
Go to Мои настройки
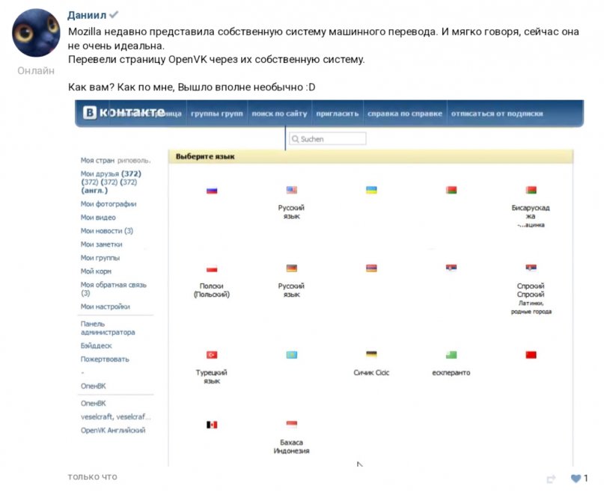(x=106, y=307)
